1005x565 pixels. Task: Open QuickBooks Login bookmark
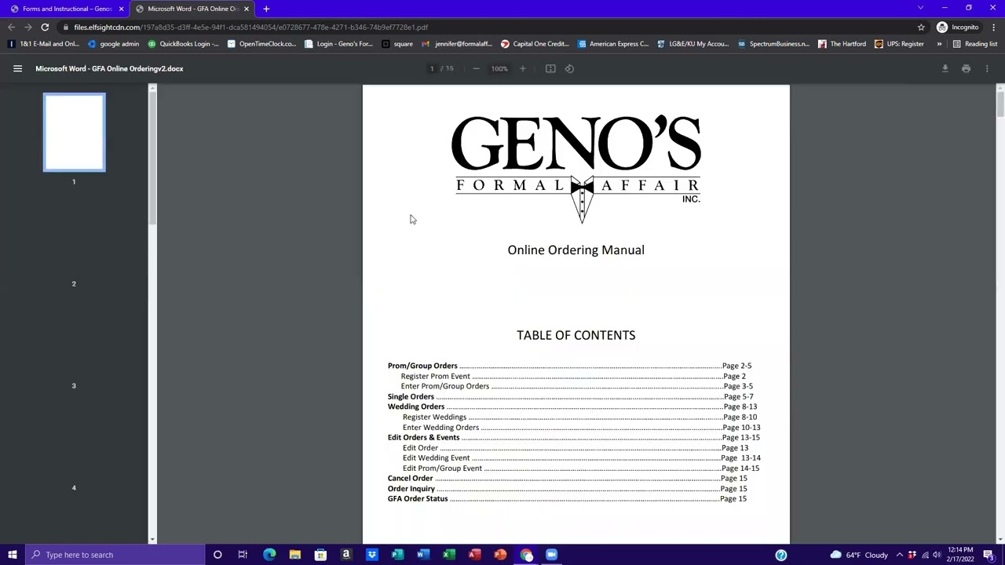pos(184,44)
